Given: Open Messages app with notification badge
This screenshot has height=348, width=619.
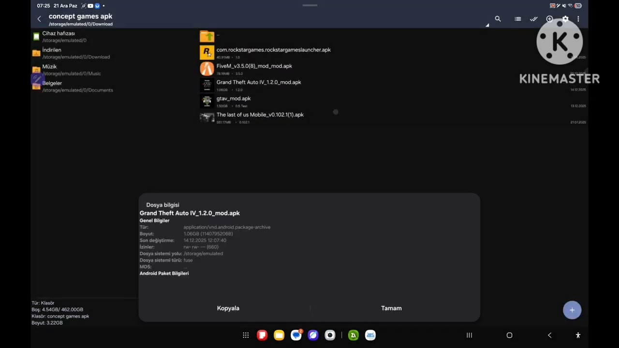Looking at the screenshot, I should (x=296, y=335).
